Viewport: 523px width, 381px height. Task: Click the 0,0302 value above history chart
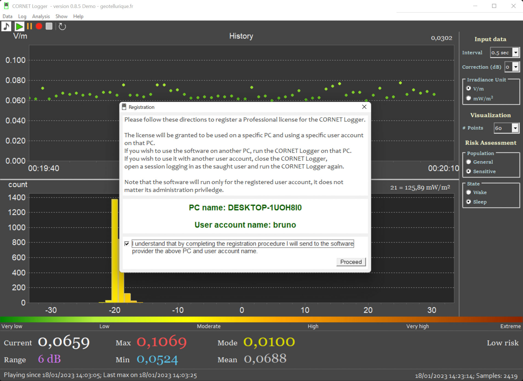441,38
